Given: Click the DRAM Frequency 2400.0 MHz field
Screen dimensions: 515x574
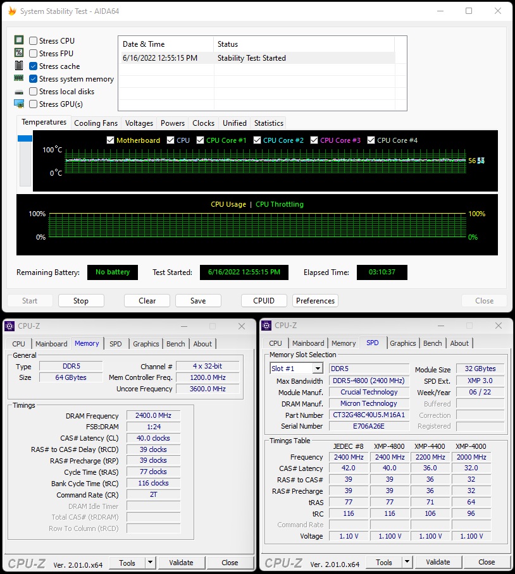Looking at the screenshot, I should pos(154,415).
